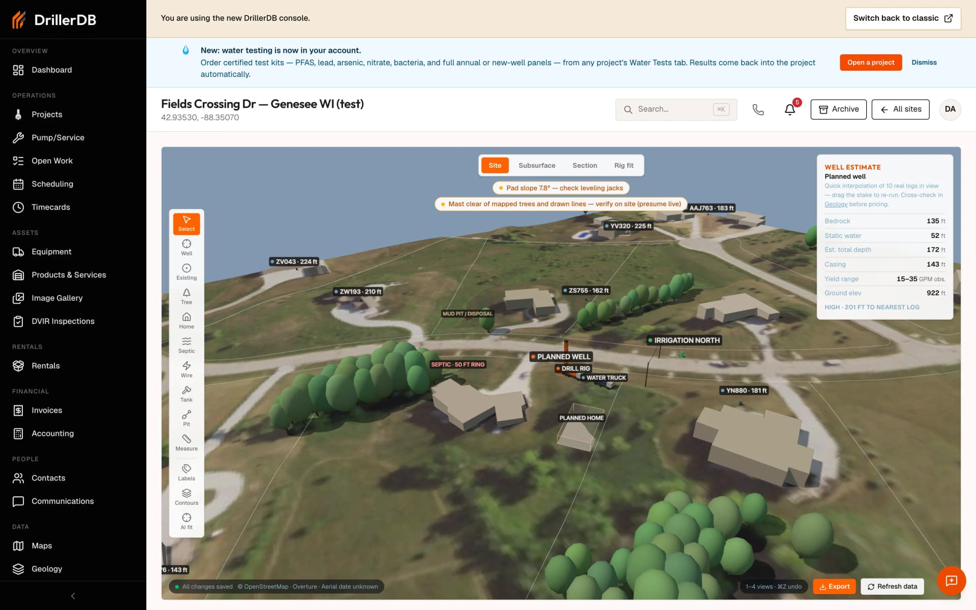The height and width of the screenshot is (610, 976).
Task: Switch to the Rig fit tab
Action: 624,165
